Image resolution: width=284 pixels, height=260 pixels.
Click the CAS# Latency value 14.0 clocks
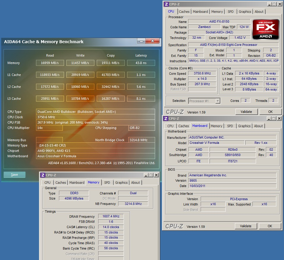click(x=111, y=227)
